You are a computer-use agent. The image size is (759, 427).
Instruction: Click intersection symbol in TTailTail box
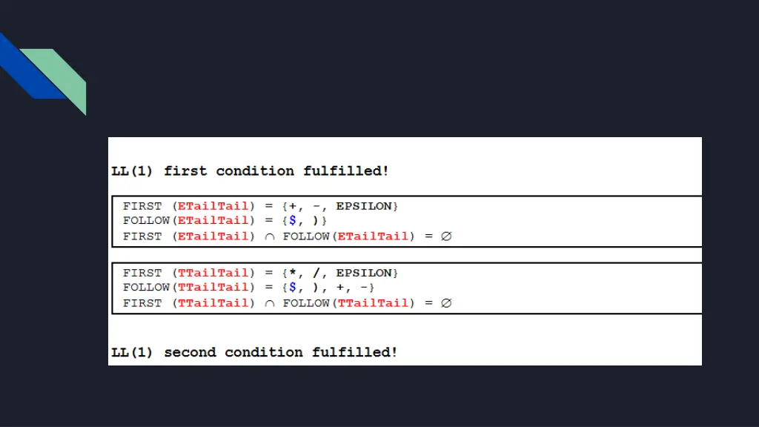[270, 303]
